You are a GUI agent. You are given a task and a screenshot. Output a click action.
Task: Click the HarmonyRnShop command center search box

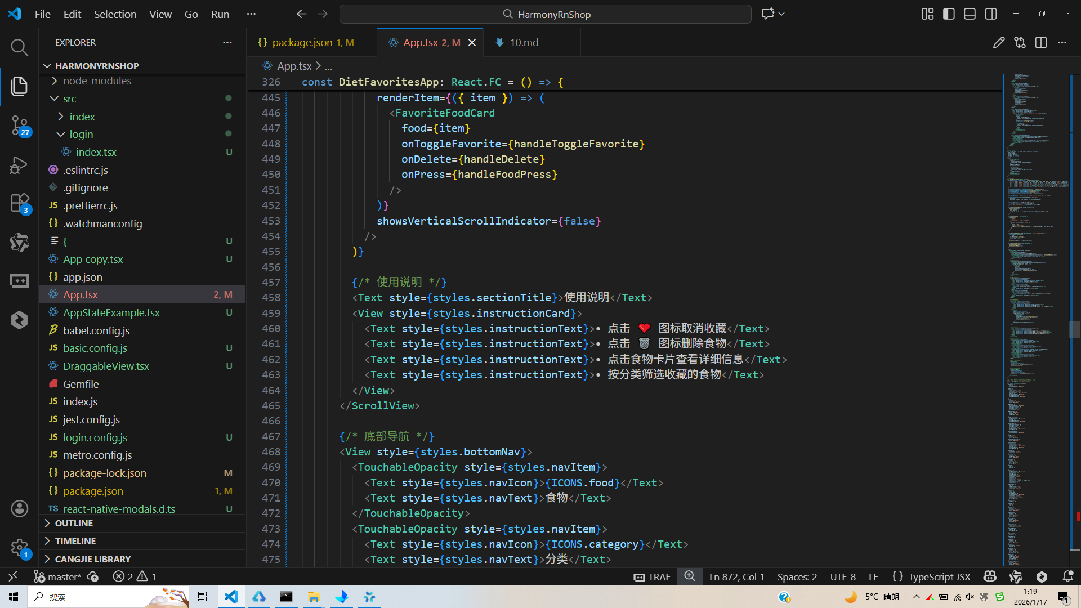(x=545, y=14)
